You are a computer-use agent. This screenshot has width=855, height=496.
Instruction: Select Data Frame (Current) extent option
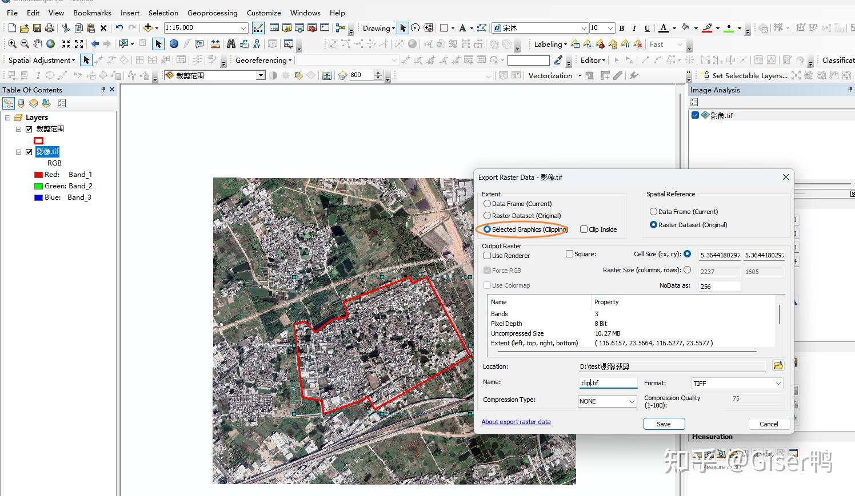click(x=487, y=204)
